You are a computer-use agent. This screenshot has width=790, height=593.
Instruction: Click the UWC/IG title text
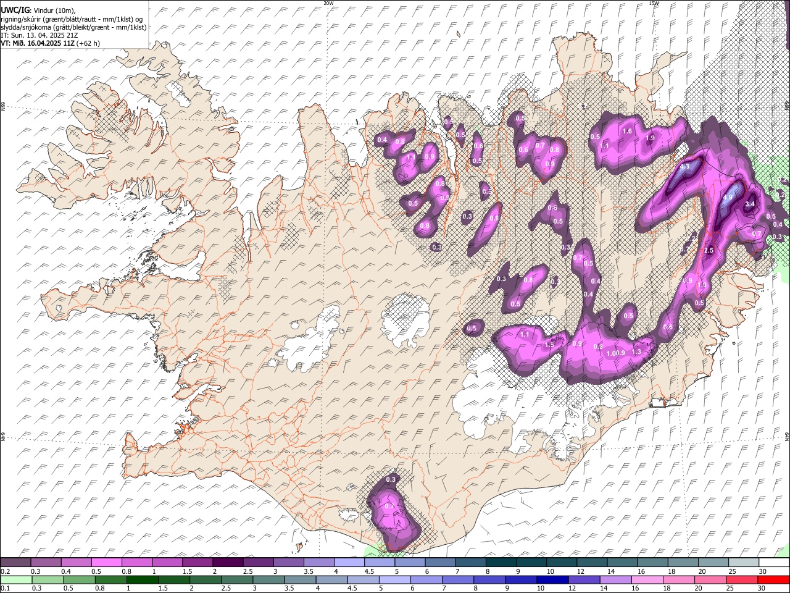point(14,10)
